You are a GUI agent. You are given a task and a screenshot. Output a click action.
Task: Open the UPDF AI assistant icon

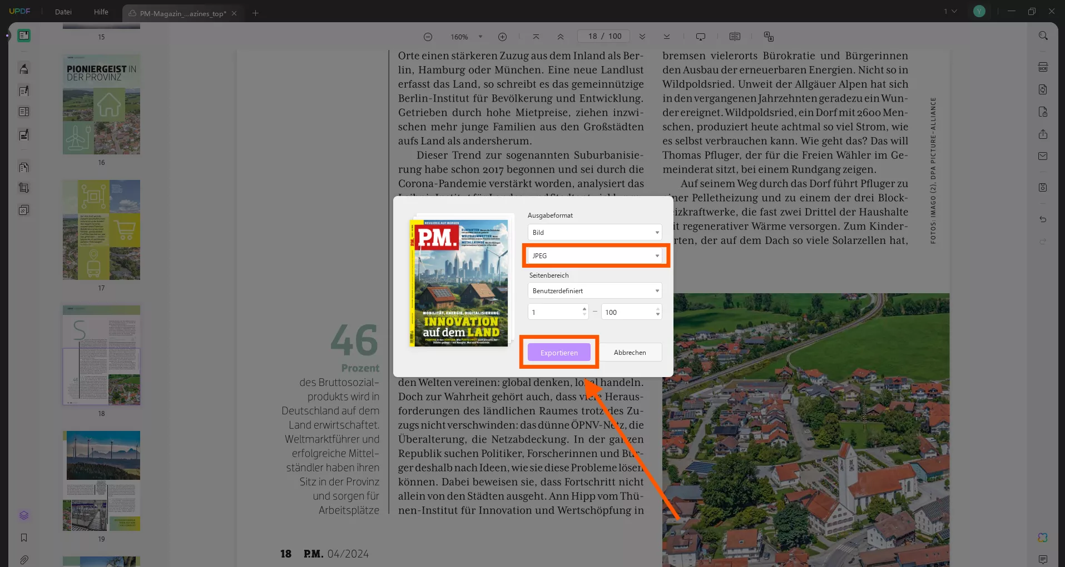pos(1043,537)
